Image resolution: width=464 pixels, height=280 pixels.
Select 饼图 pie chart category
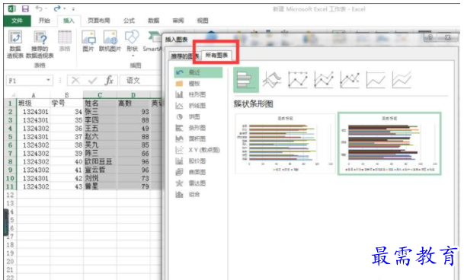point(198,116)
